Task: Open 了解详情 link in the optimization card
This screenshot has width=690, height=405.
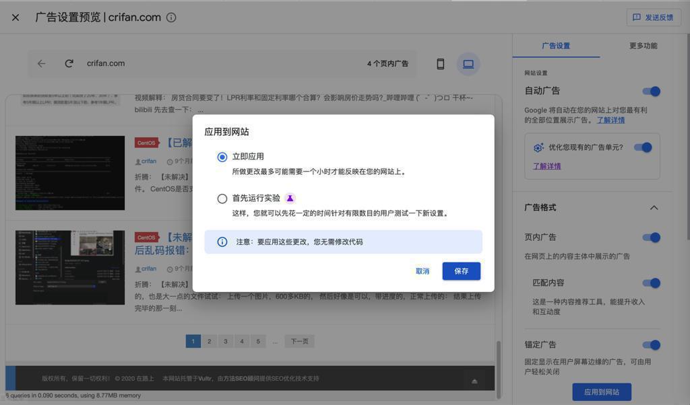Action: pos(547,166)
